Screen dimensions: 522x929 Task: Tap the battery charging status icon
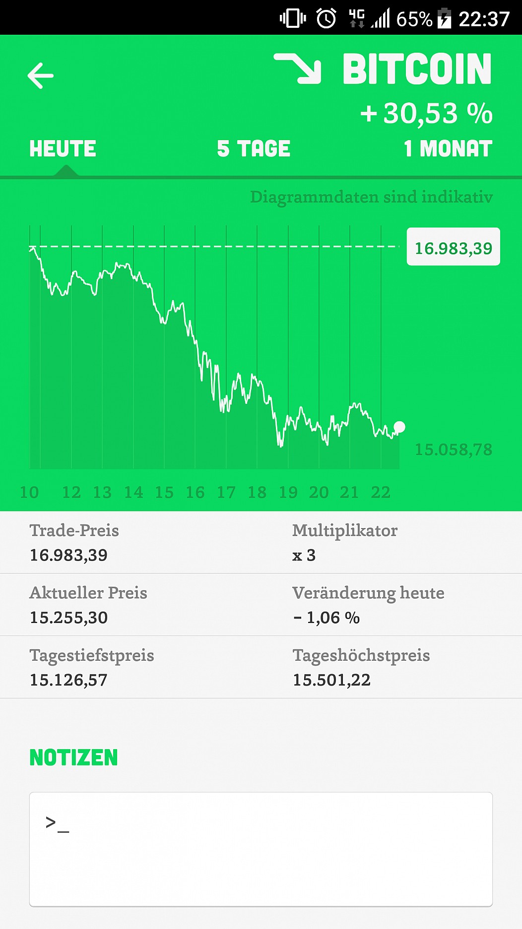click(444, 19)
